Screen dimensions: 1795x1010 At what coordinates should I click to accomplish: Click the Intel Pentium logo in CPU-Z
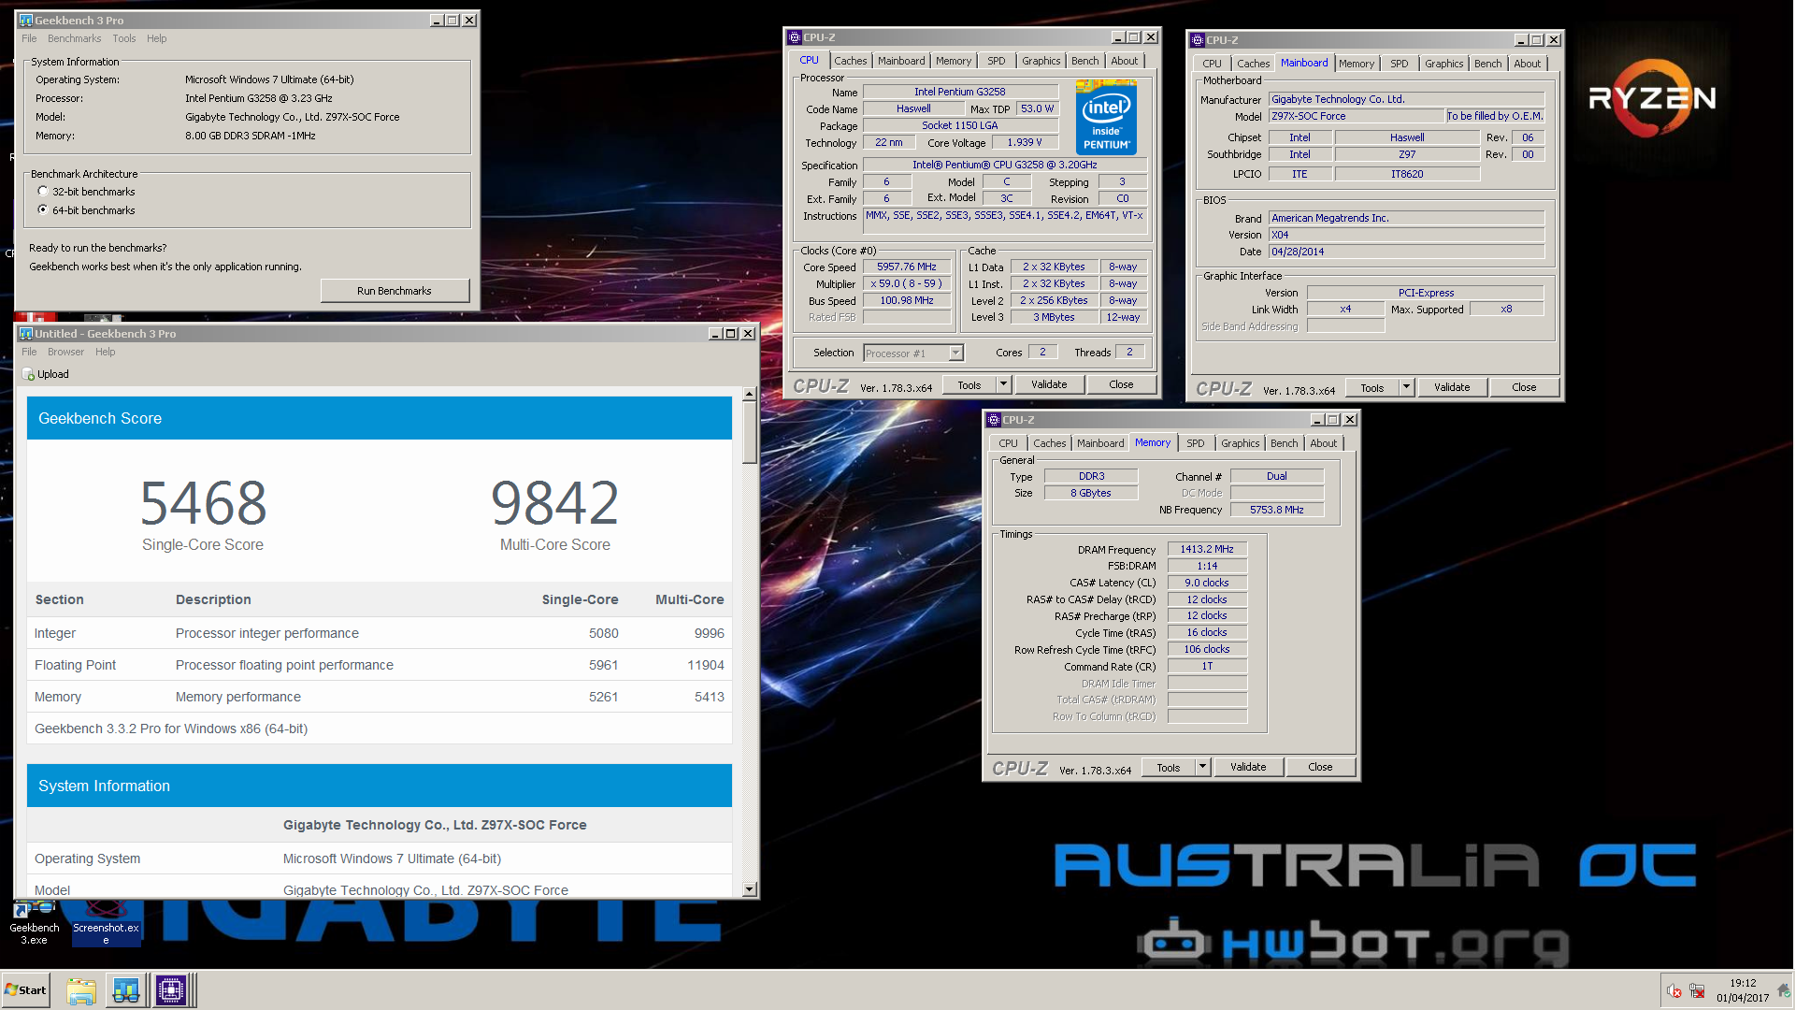[x=1106, y=116]
